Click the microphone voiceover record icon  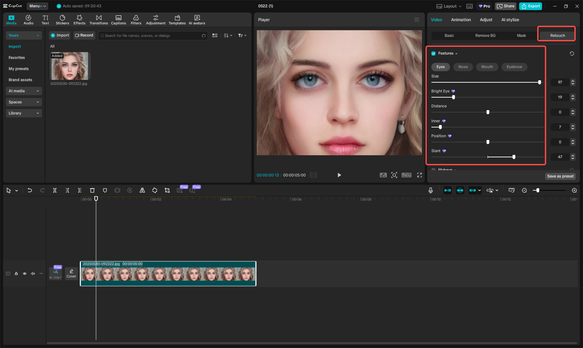[x=430, y=190]
